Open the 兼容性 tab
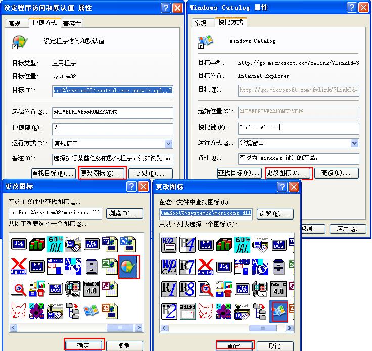 click(x=72, y=23)
